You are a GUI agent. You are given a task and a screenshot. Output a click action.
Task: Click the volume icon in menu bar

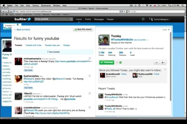[x=151, y=6]
